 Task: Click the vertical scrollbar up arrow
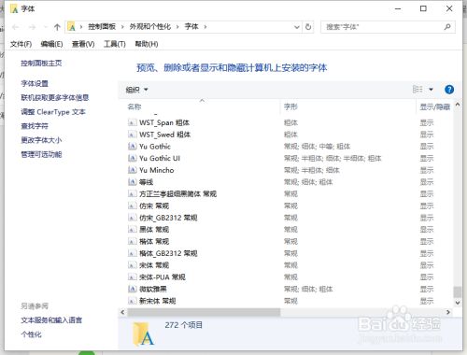click(x=458, y=105)
